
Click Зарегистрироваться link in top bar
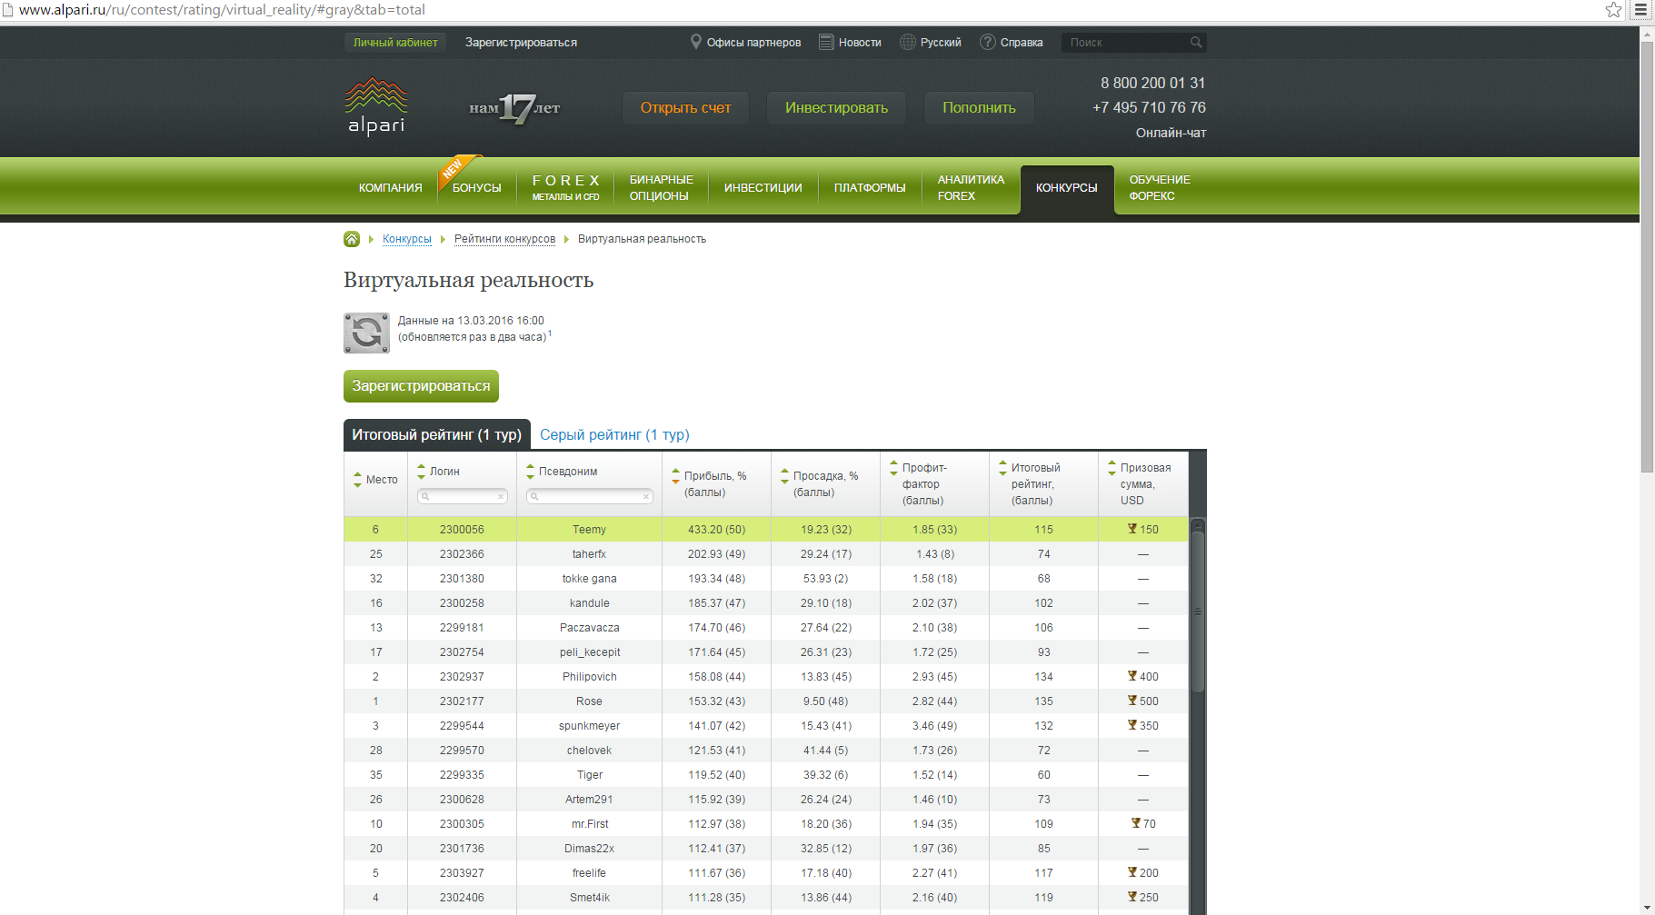pos(521,43)
